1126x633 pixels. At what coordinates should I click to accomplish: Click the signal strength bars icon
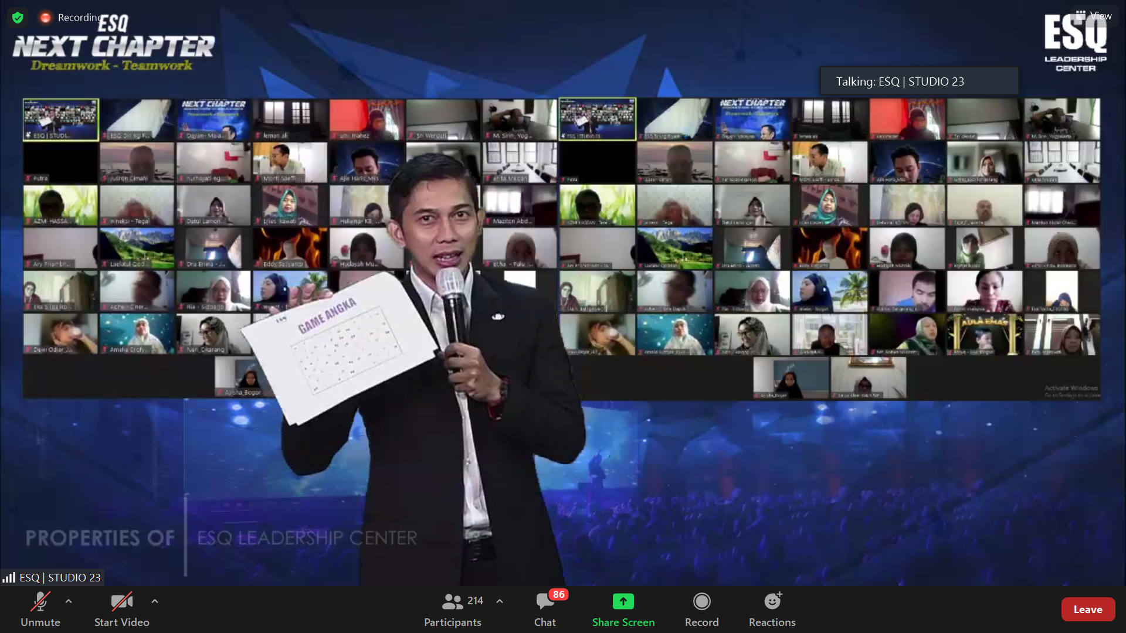coord(9,578)
